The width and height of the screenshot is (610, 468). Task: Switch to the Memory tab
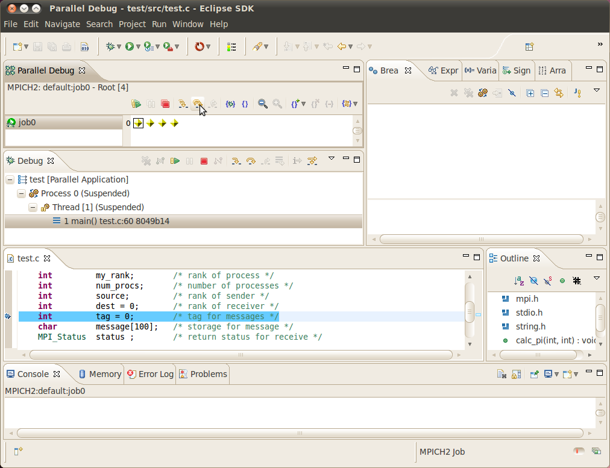point(101,374)
